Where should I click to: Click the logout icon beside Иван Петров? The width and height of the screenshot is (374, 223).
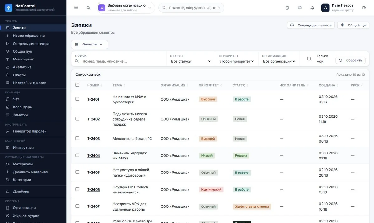364,8
